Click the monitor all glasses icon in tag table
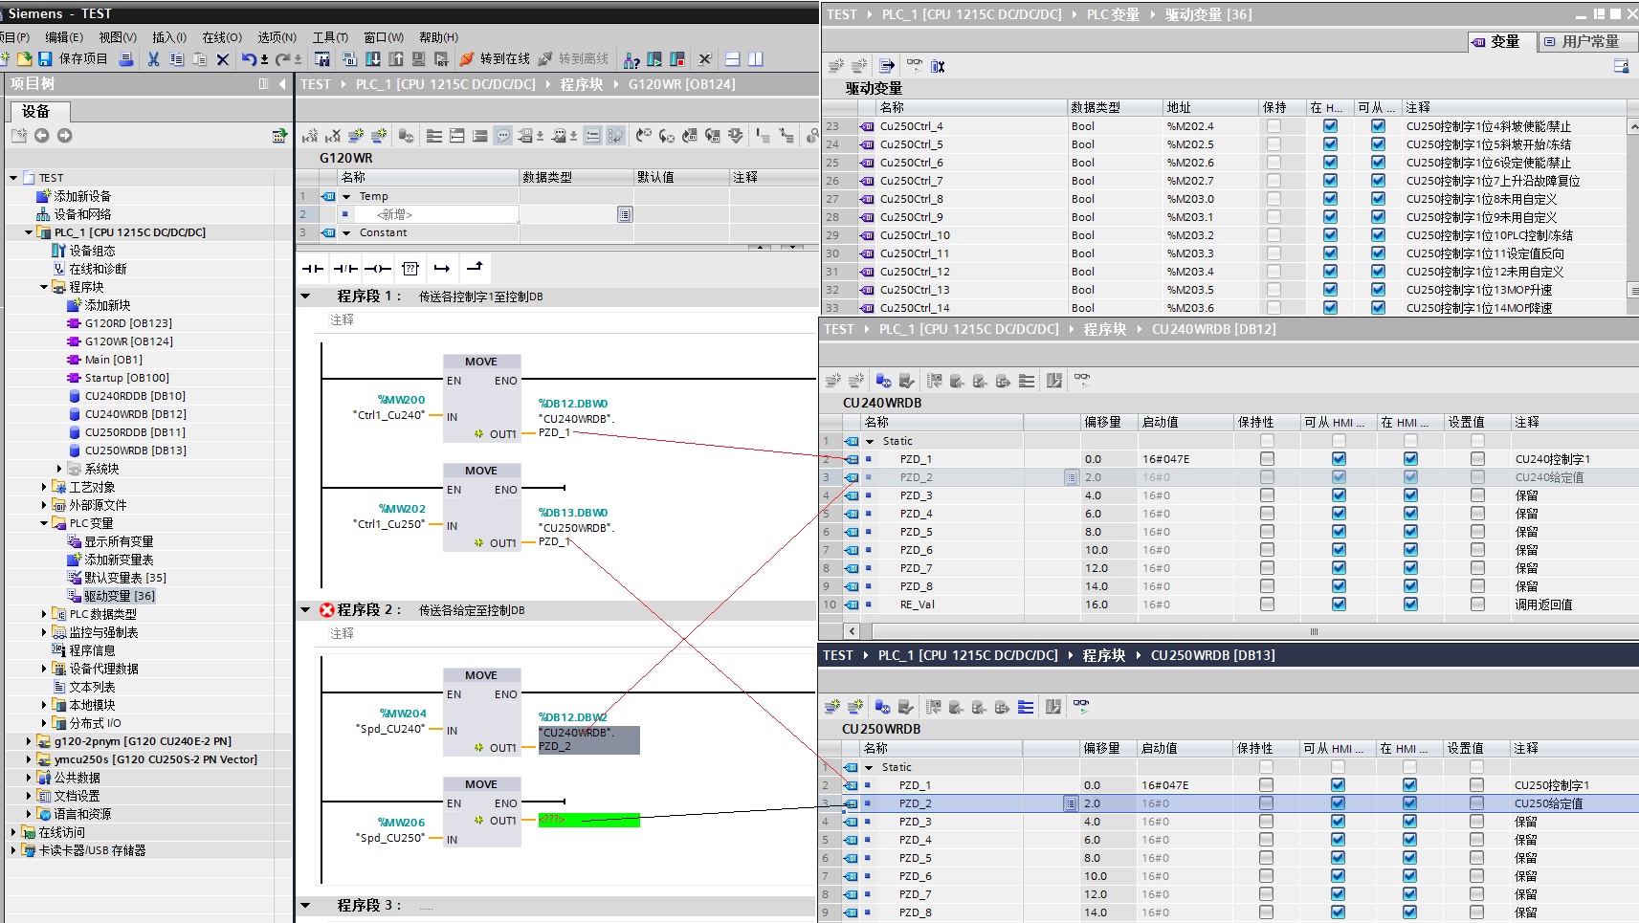The height and width of the screenshot is (923, 1639). pos(915,65)
